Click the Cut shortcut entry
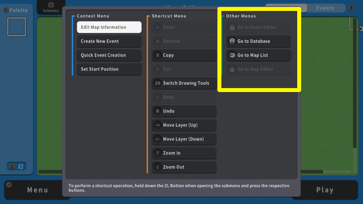363x204 pixels. click(x=184, y=69)
